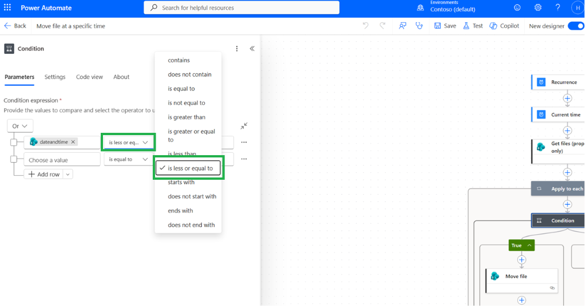Select 'is greater than' from operator list

coord(188,117)
